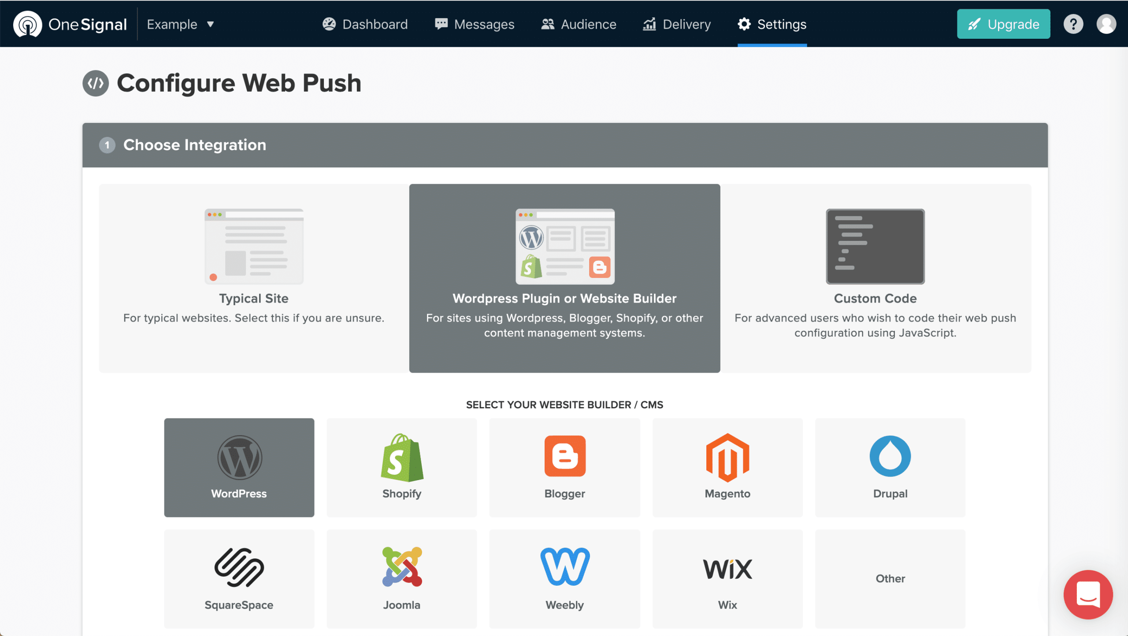The height and width of the screenshot is (636, 1128).
Task: Expand the Messages navigation menu
Action: (x=474, y=24)
